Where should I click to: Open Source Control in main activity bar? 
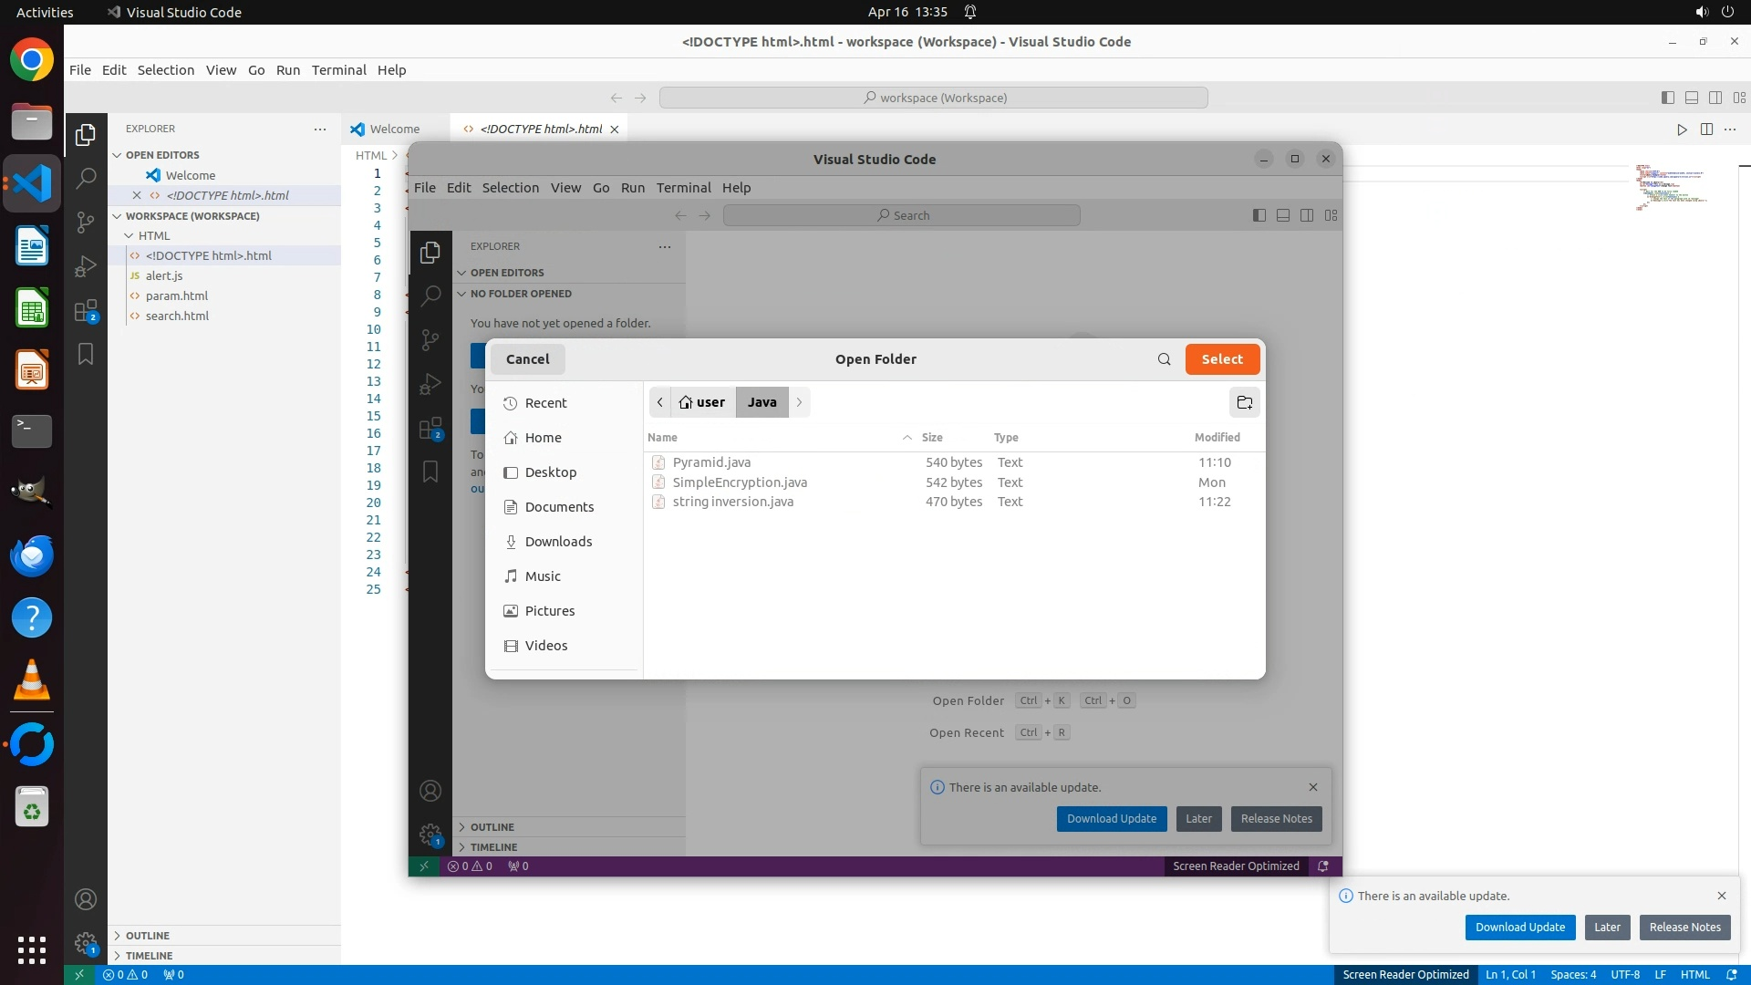86,222
